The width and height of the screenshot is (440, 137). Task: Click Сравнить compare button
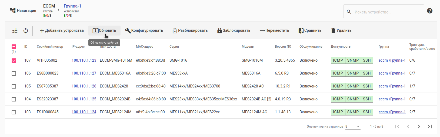coord(310,31)
